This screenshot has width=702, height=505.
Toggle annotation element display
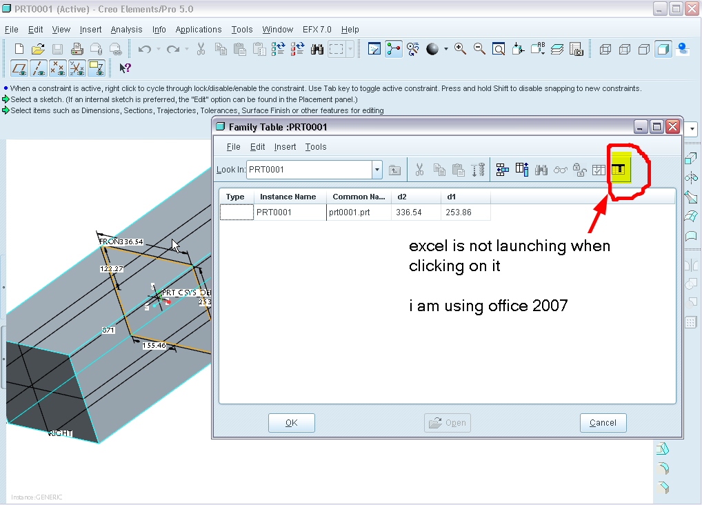[x=97, y=68]
